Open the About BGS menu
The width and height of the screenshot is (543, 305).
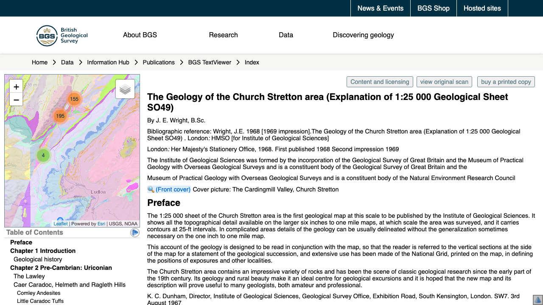(x=140, y=35)
